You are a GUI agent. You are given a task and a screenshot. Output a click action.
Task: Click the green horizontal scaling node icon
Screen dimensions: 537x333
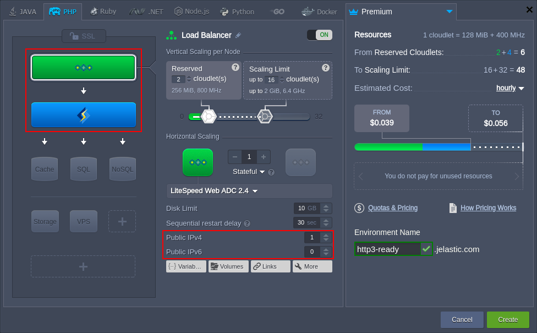click(x=198, y=162)
